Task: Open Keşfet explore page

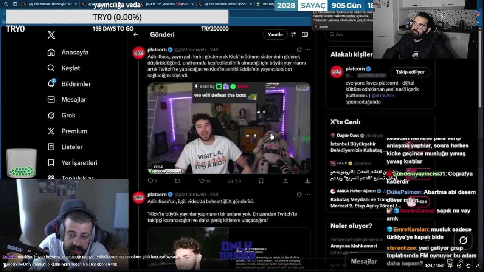Action: pyautogui.click(x=64, y=68)
